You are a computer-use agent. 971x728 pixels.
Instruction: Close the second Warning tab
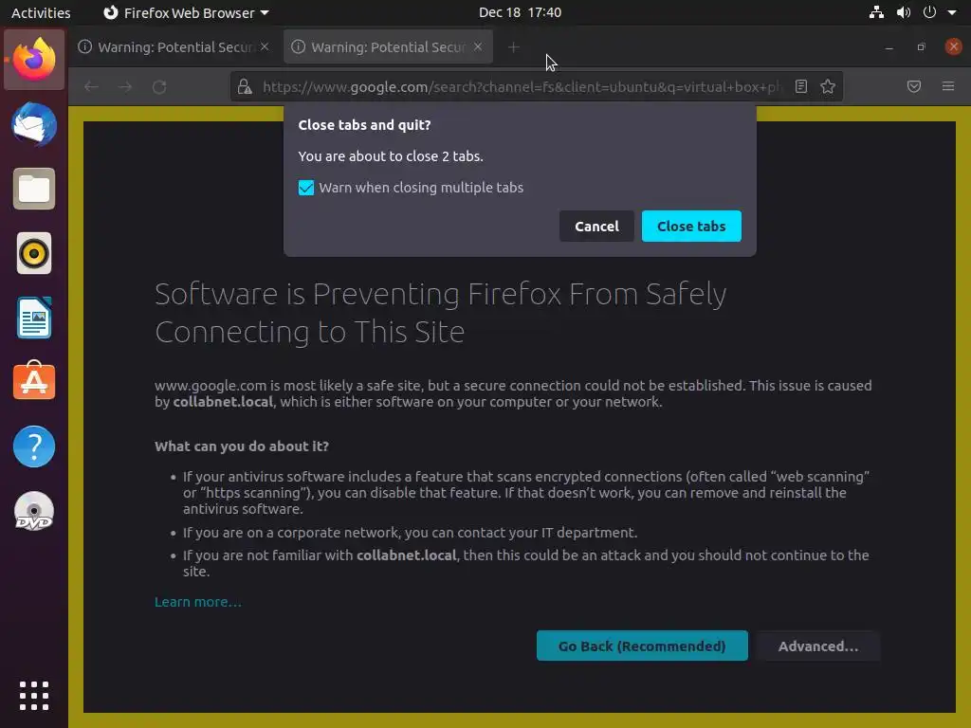coord(478,46)
